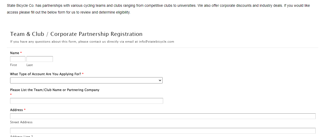Click the "First" sub-label under name
Image resolution: width=319 pixels, height=137 pixels.
click(13, 65)
